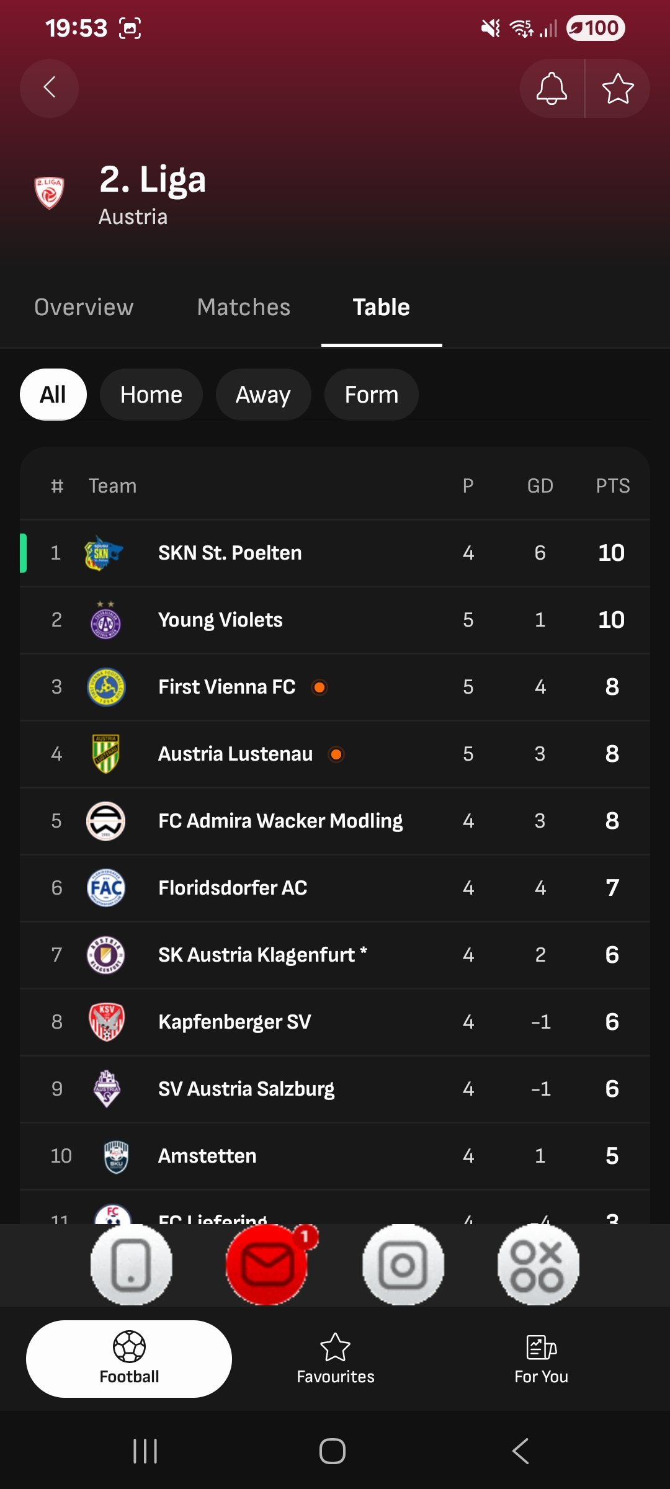This screenshot has height=1489, width=670.
Task: Tap Floridsdorfer AC club crest
Action: pyautogui.click(x=106, y=888)
